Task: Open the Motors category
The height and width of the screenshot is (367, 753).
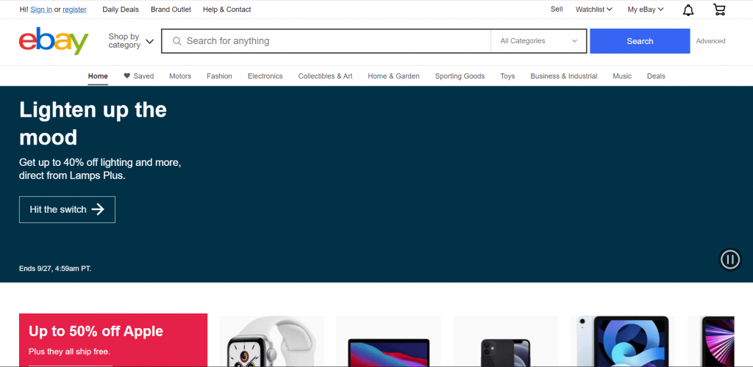Action: pos(180,76)
